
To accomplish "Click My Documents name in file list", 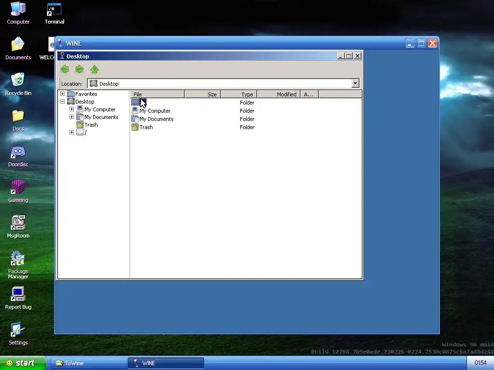I will (156, 119).
